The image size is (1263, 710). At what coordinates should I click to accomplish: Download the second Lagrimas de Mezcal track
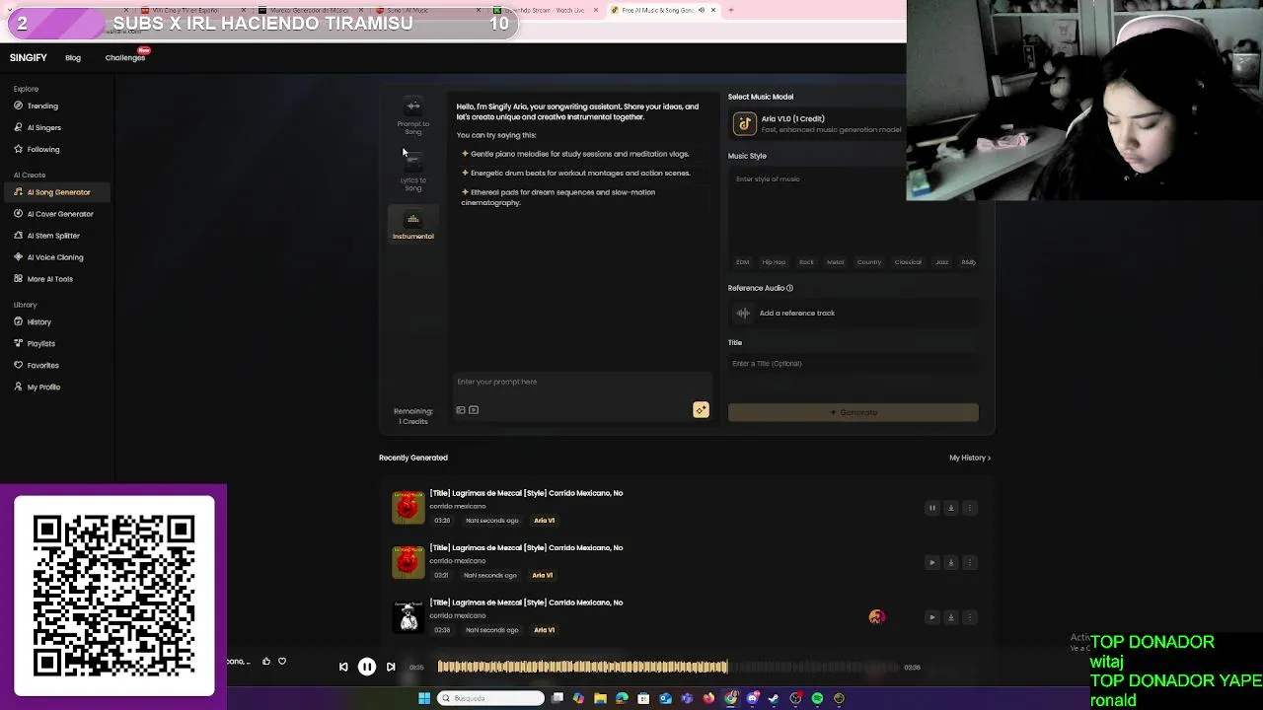pyautogui.click(x=951, y=563)
